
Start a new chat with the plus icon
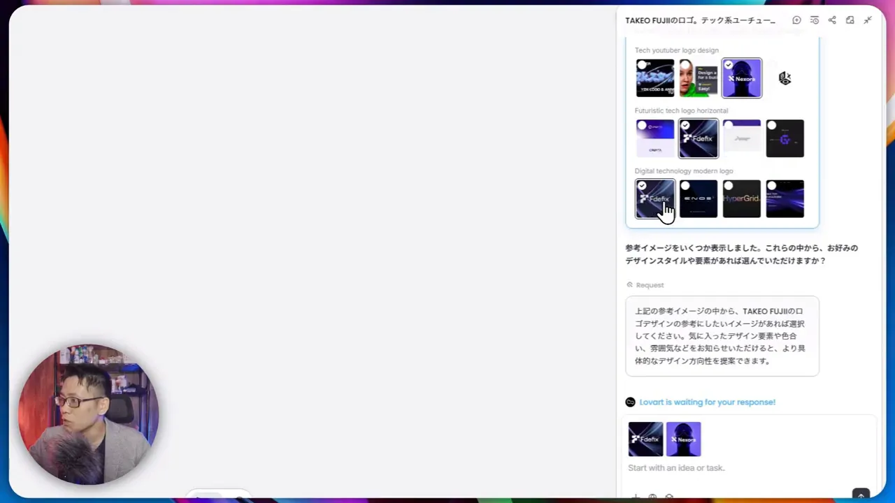click(796, 20)
